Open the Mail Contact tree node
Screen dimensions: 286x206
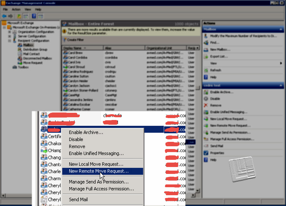tap(31, 54)
